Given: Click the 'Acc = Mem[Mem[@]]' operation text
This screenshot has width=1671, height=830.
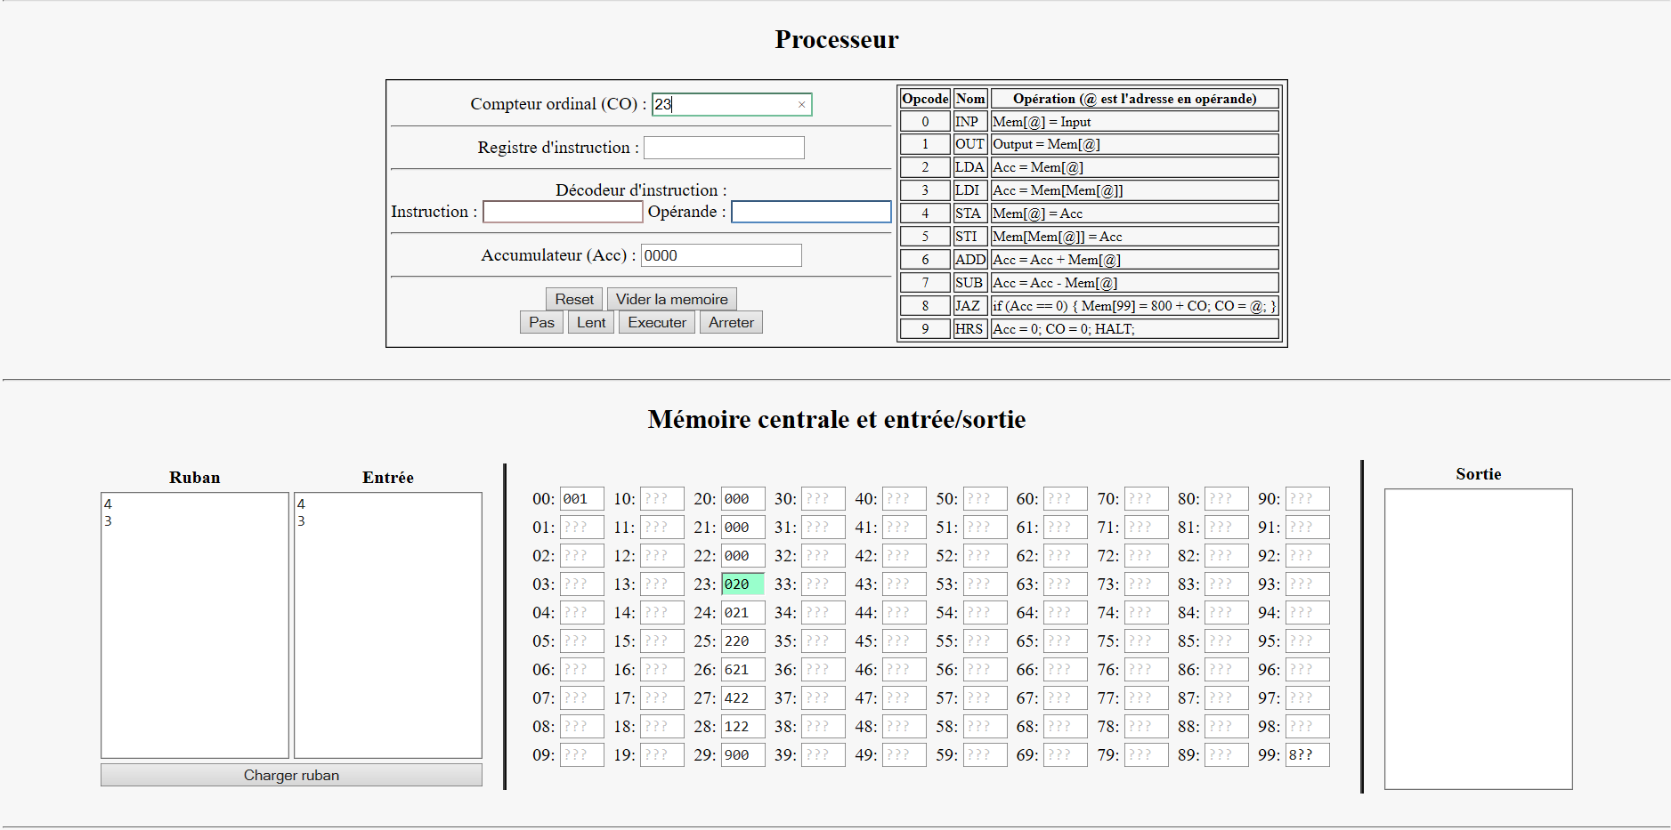Looking at the screenshot, I should (x=1058, y=190).
